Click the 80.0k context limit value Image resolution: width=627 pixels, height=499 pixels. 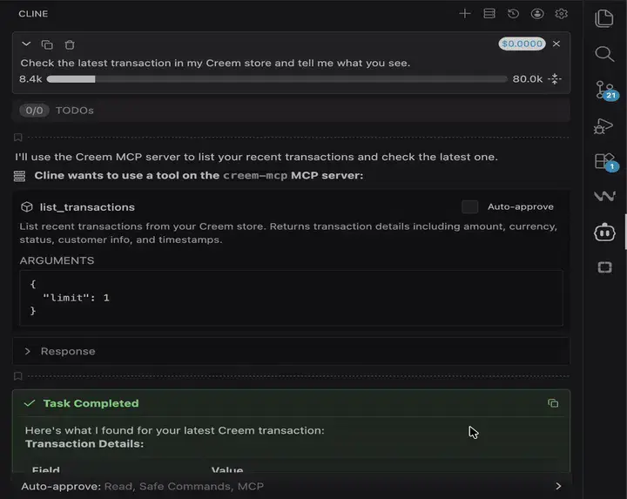tap(528, 79)
